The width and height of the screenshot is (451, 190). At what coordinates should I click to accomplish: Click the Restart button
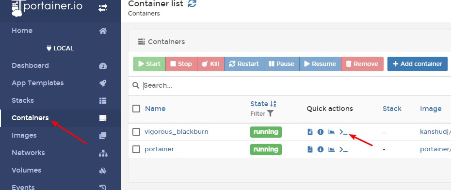pyautogui.click(x=244, y=64)
